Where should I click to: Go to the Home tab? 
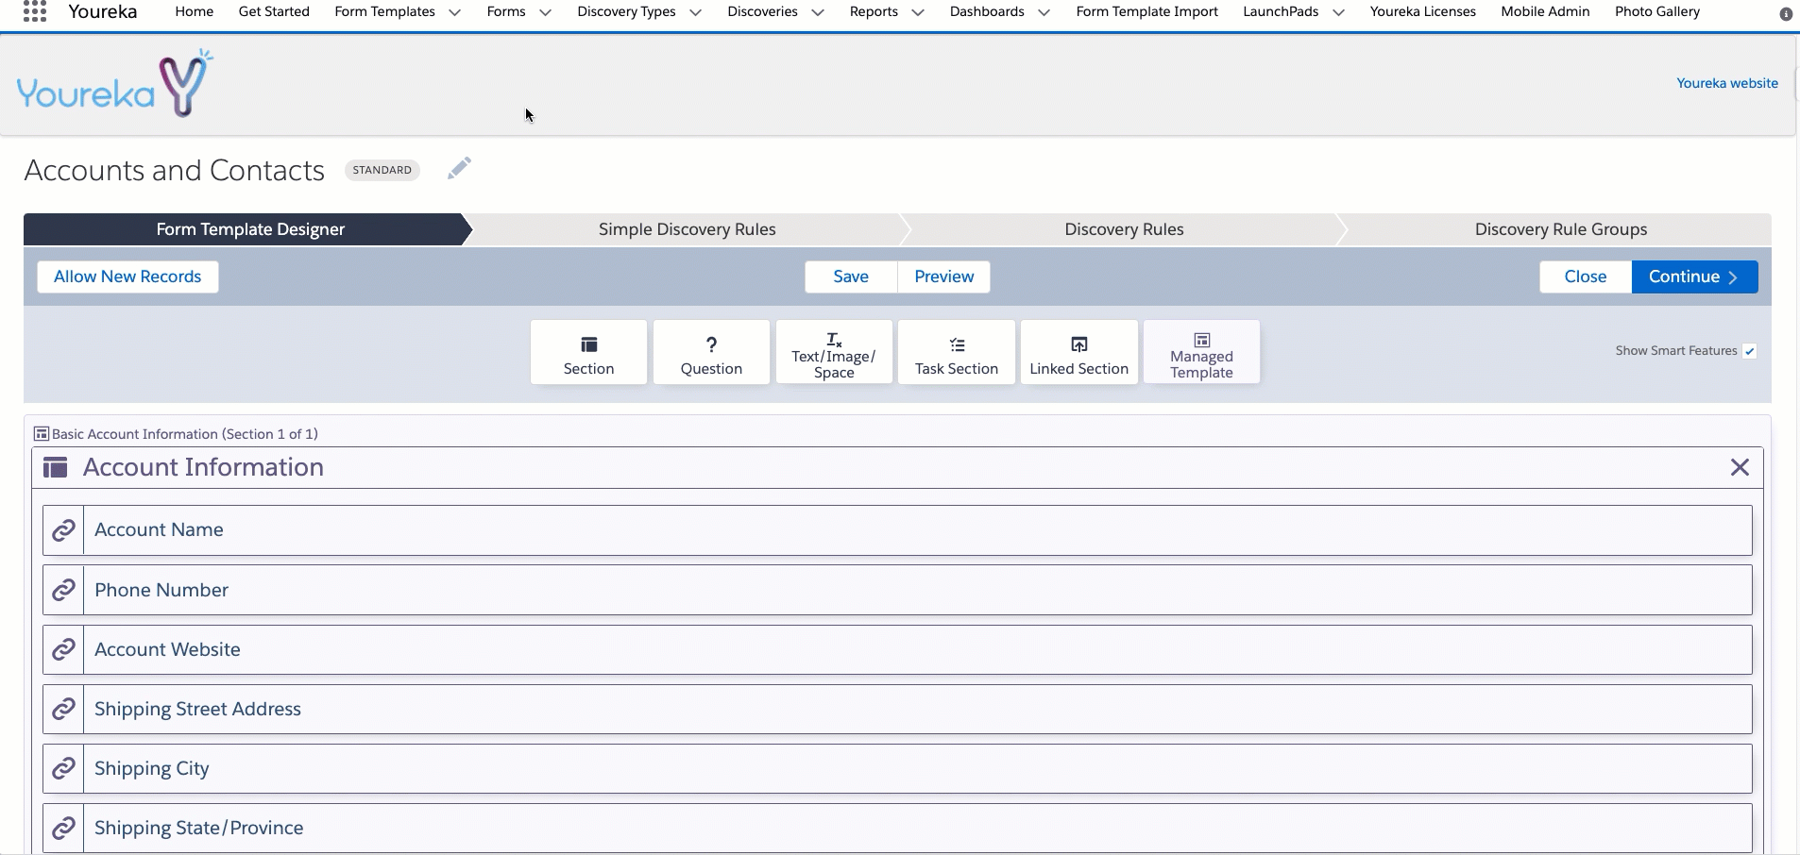(x=195, y=11)
